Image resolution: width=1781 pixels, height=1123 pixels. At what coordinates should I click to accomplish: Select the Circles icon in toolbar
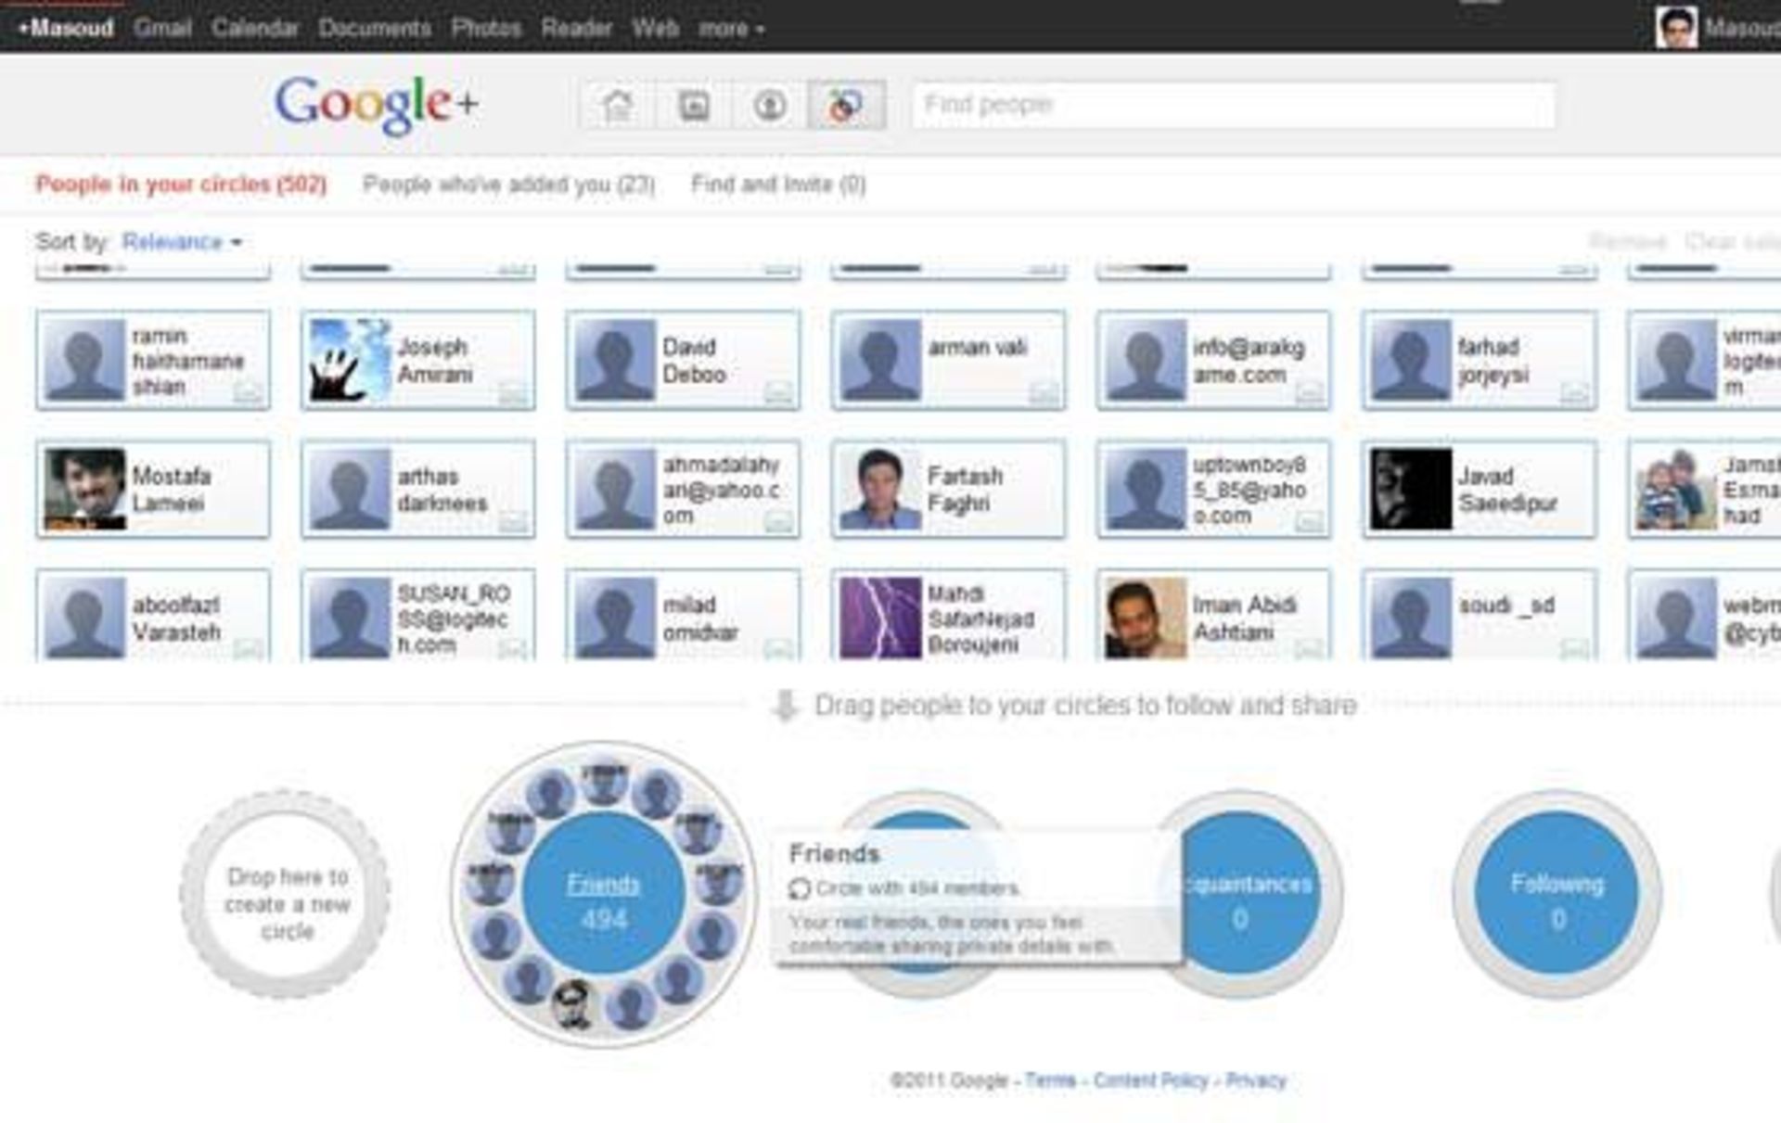845,105
